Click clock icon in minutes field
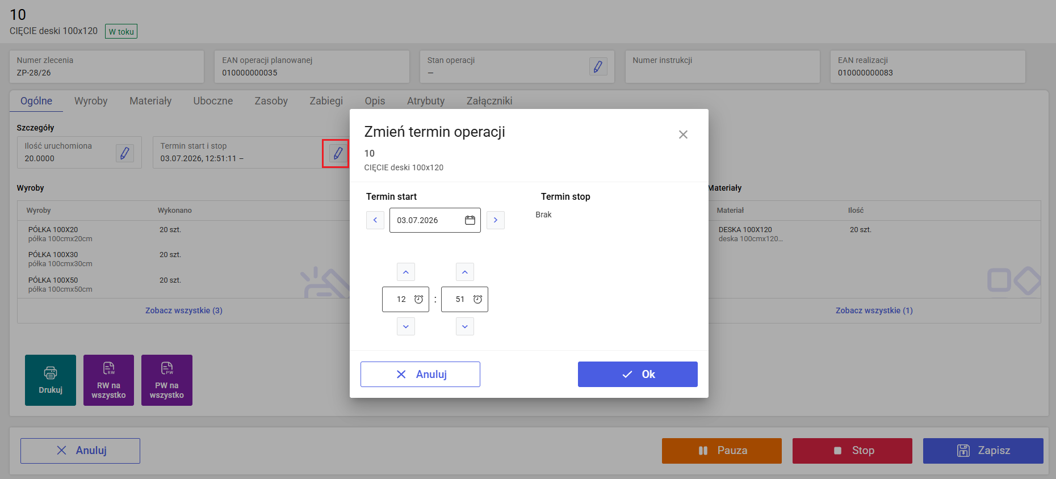 click(x=477, y=299)
